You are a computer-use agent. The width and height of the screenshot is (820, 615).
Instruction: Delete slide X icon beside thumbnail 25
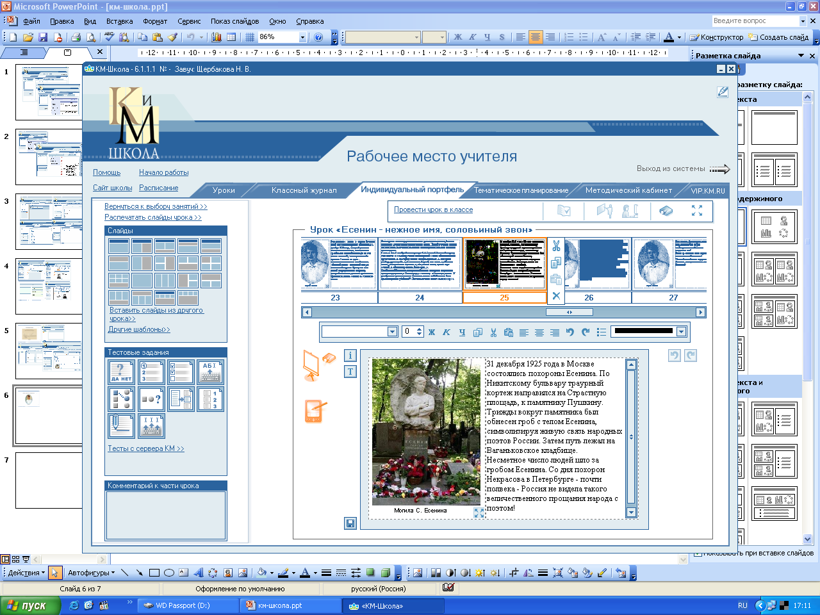[556, 295]
